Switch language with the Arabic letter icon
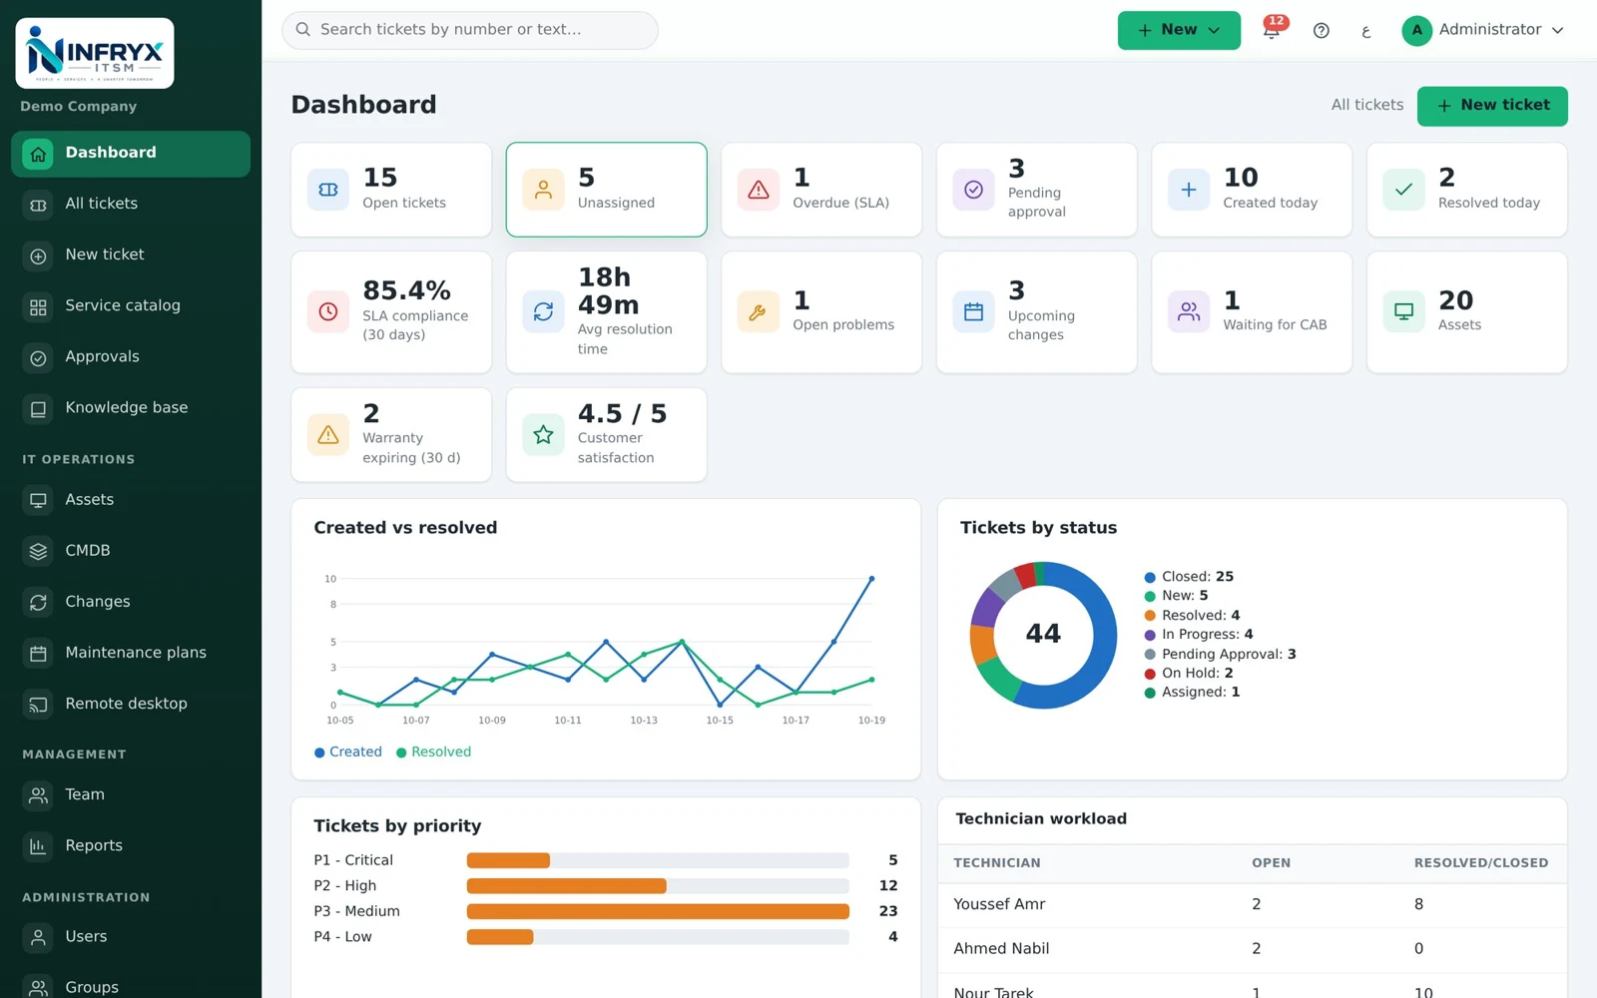1597x998 pixels. (1366, 31)
